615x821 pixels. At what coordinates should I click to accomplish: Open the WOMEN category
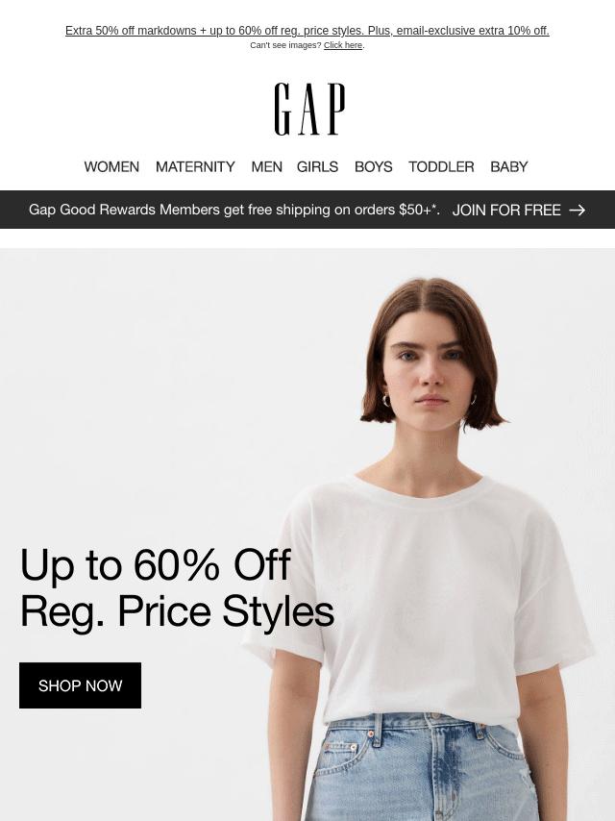coord(111,166)
